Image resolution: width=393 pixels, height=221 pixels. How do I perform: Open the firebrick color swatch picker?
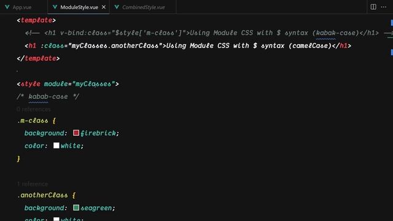tap(76, 133)
